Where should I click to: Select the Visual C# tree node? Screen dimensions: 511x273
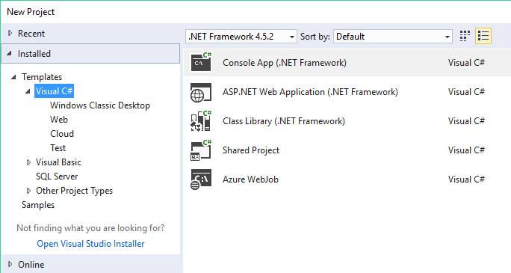[54, 91]
